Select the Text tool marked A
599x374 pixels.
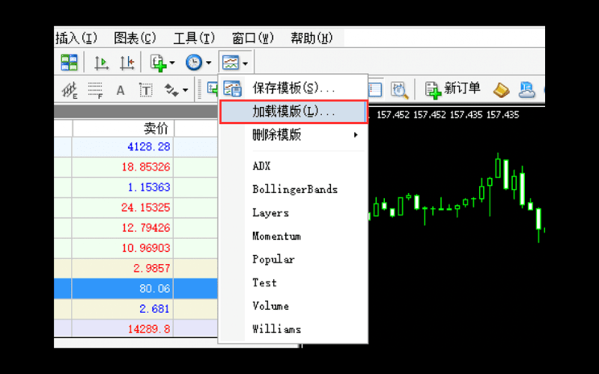121,91
